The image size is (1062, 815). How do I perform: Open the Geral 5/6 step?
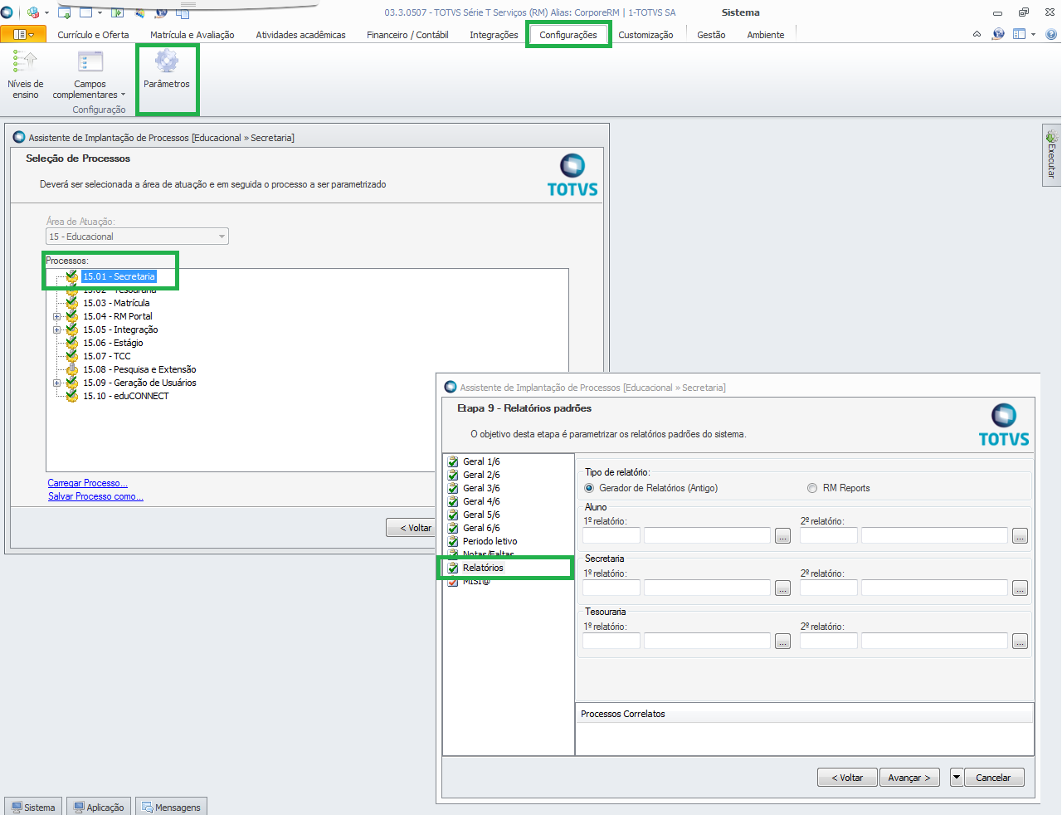(x=481, y=515)
